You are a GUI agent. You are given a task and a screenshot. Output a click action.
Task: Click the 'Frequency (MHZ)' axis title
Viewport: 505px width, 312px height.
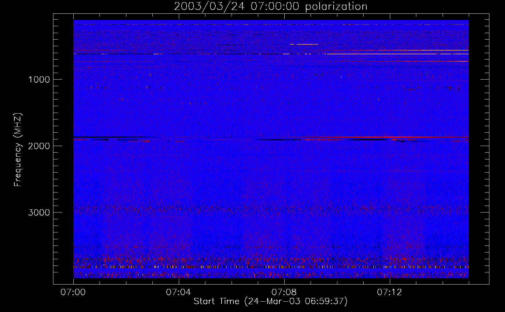coord(18,150)
